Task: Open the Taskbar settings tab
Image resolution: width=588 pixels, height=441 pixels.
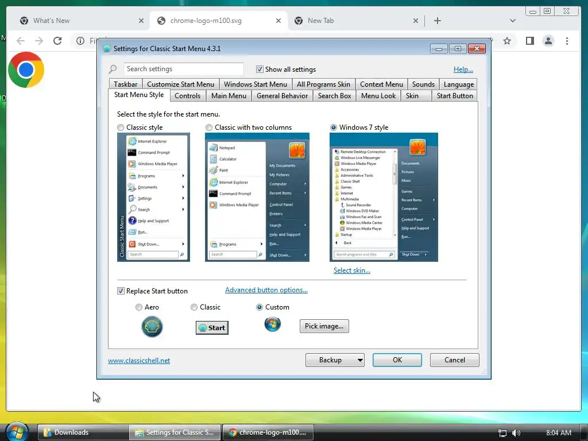Action: pyautogui.click(x=125, y=84)
